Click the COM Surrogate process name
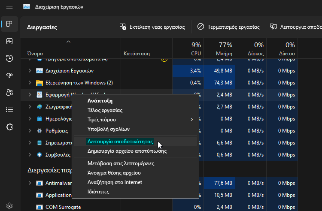The height and width of the screenshot is (211, 322). click(x=63, y=207)
